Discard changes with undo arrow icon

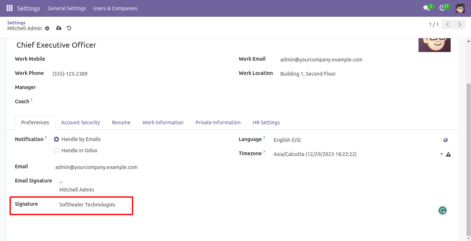(69, 28)
